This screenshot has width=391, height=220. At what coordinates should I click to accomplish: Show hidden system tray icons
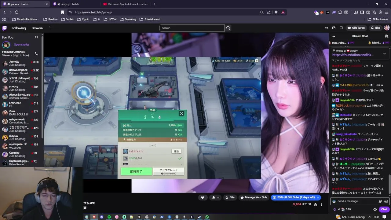pos(370,217)
